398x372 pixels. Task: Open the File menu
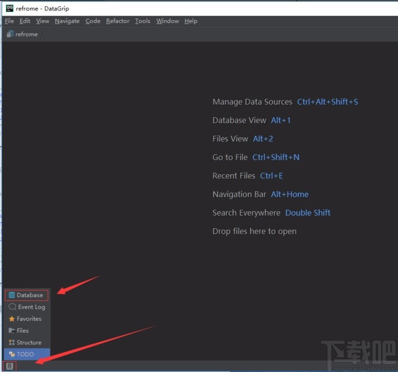pyautogui.click(x=9, y=21)
